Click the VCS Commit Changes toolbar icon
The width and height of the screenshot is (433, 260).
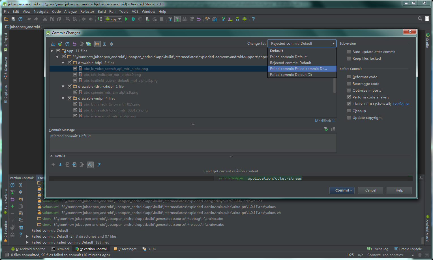coord(177,19)
